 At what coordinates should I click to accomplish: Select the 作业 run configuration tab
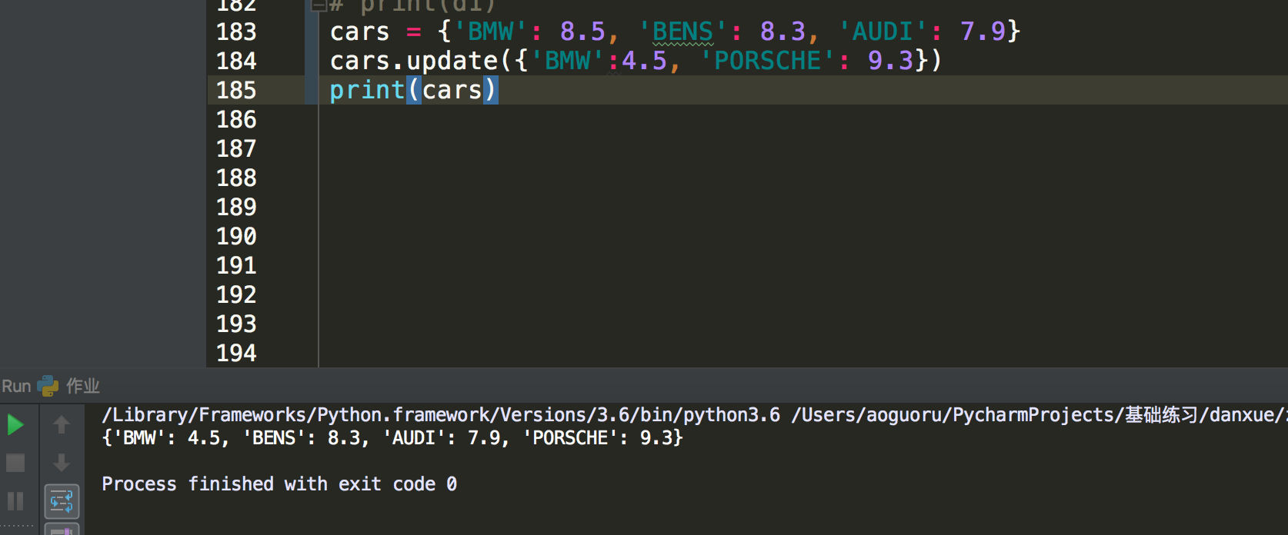point(82,386)
